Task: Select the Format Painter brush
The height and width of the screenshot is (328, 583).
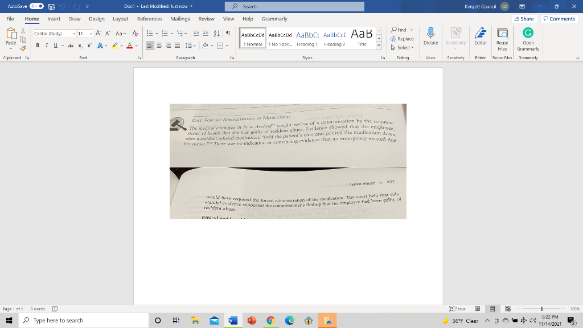Action: click(x=23, y=48)
